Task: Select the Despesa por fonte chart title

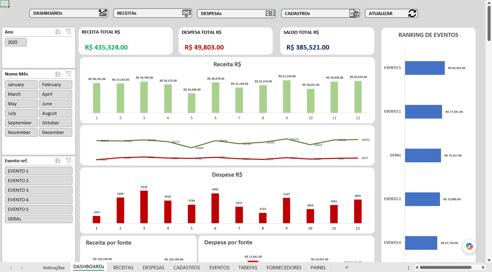Action: [x=228, y=242]
